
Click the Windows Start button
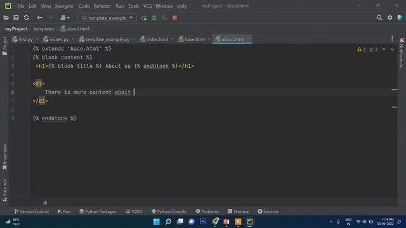pyautogui.click(x=157, y=222)
